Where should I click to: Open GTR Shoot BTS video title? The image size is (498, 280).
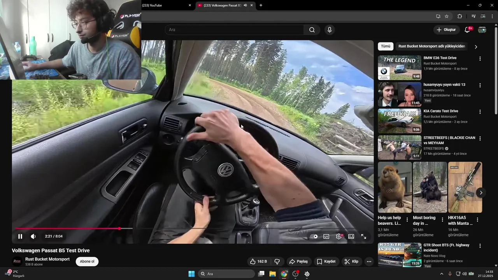click(446, 248)
